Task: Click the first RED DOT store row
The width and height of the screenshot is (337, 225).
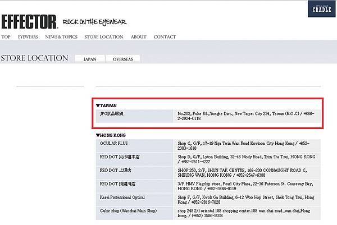Action: click(208, 159)
